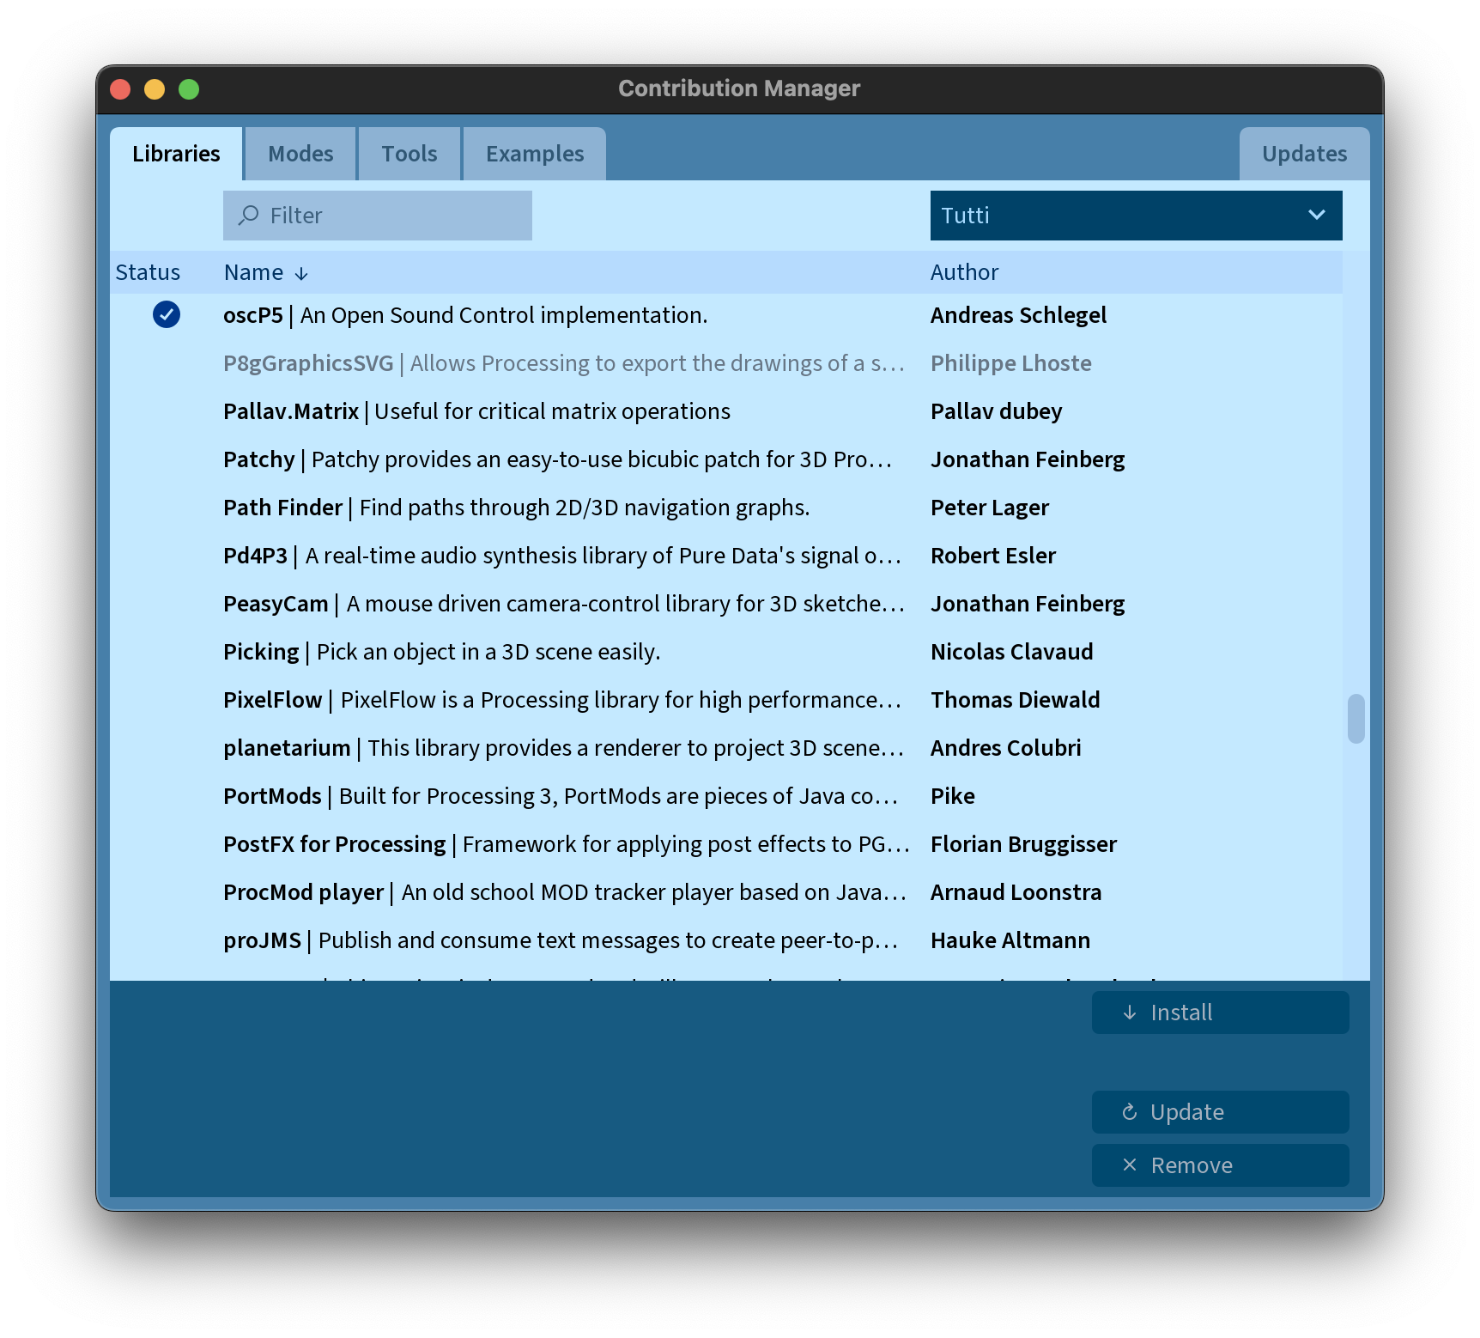Click the down-arrow icon on the Install button

[x=1130, y=1013]
